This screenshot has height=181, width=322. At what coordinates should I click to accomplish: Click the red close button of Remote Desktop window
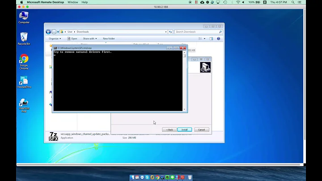pyautogui.click(x=19, y=7)
